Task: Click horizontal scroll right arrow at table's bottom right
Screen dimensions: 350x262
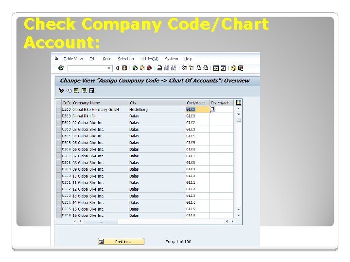Action: pyautogui.click(x=232, y=221)
